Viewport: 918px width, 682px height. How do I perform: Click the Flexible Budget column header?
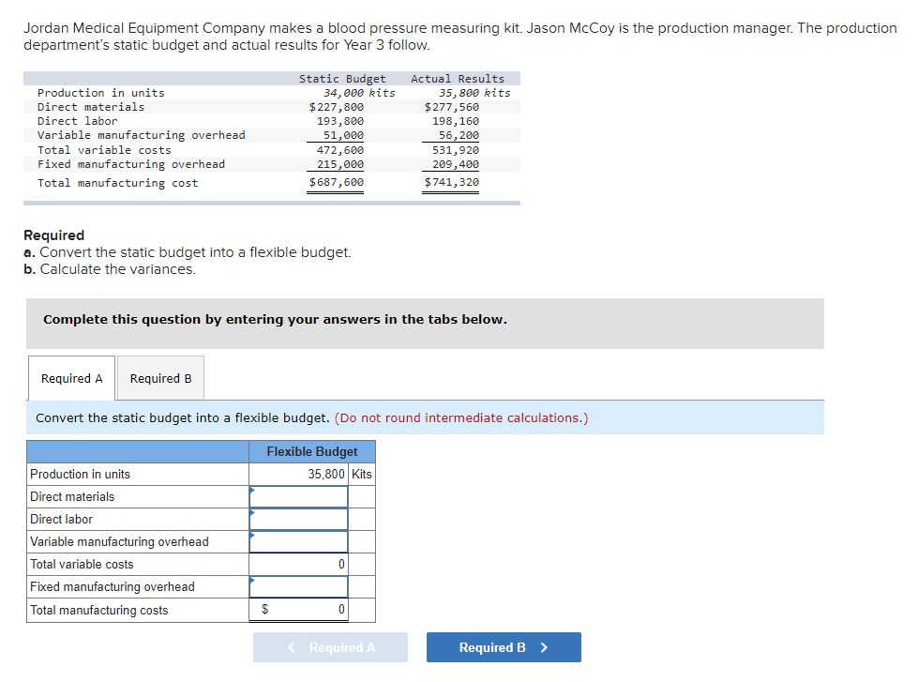pyautogui.click(x=312, y=452)
